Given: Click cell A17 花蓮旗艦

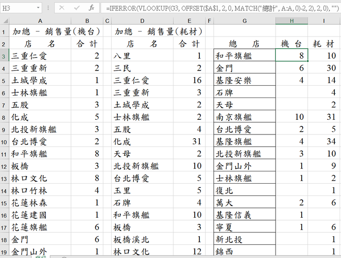Looking at the screenshot, I should click(x=40, y=227).
